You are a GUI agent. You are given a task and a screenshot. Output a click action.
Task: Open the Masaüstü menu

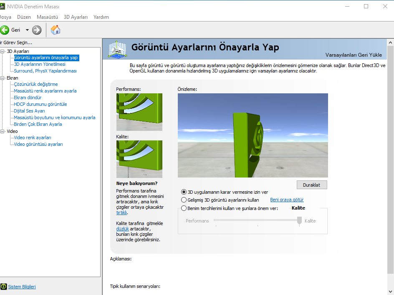[x=47, y=17]
